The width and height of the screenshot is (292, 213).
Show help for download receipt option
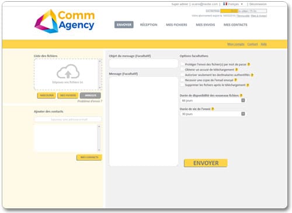tap(237, 69)
